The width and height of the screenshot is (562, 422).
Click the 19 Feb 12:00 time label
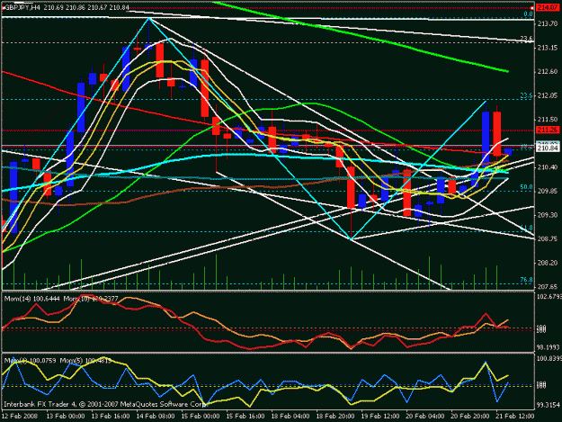coord(380,416)
